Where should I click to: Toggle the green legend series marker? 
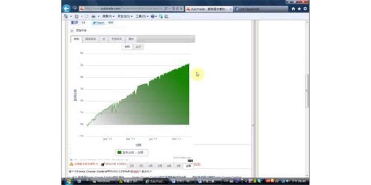[x=120, y=153]
